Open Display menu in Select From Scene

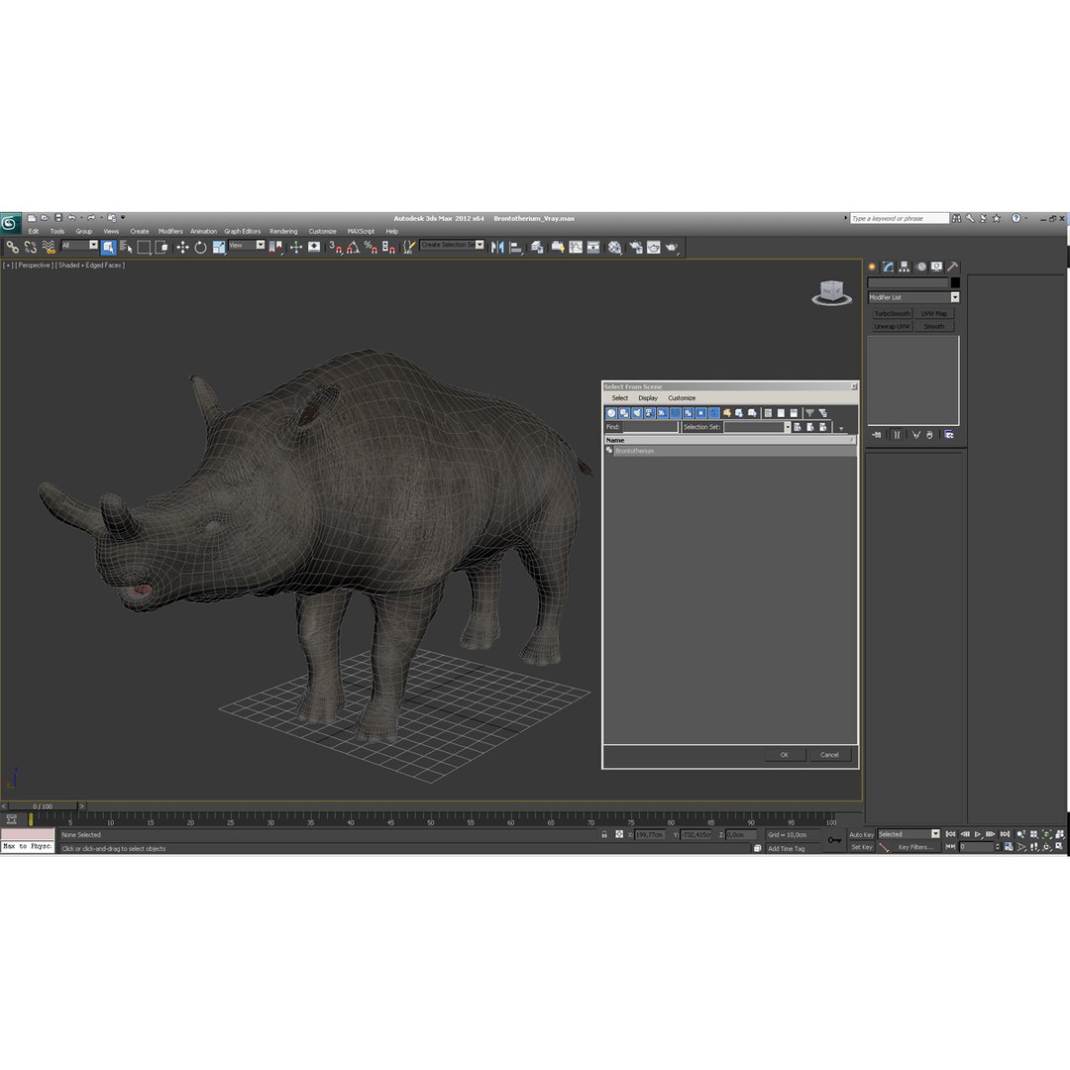coord(648,398)
